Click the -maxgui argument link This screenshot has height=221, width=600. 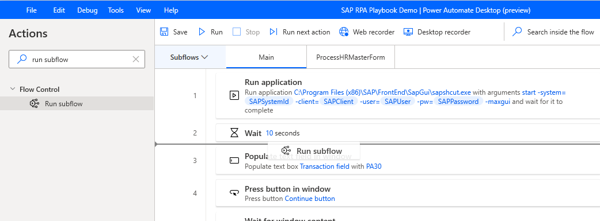pos(498,102)
